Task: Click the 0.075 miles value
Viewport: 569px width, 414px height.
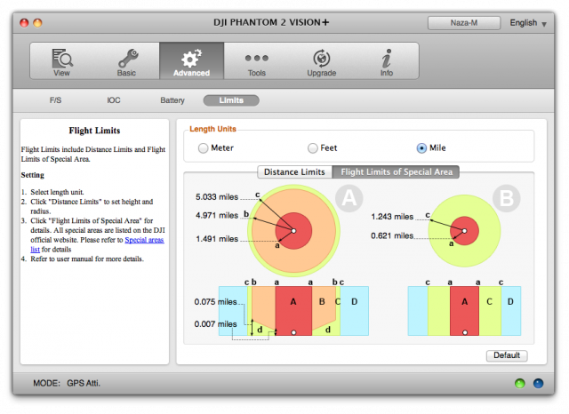Action: point(215,302)
